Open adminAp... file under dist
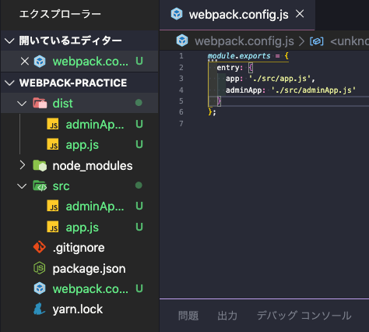The height and width of the screenshot is (332, 369). 95,125
